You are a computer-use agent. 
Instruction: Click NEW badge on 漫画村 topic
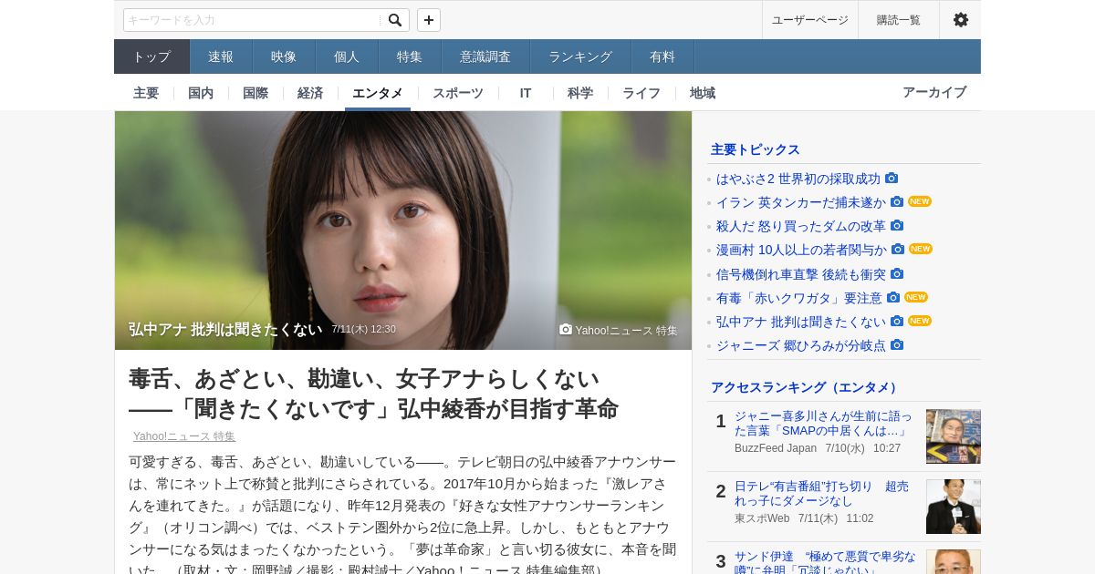click(921, 249)
